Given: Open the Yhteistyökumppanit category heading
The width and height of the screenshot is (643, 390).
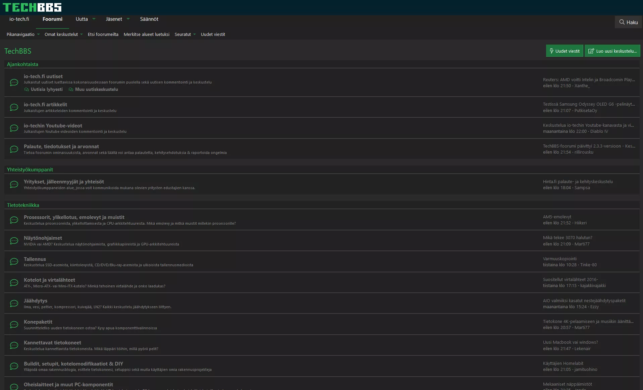Looking at the screenshot, I should (x=30, y=169).
